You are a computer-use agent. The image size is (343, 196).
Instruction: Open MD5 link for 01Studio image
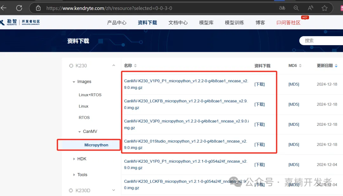tap(293, 145)
